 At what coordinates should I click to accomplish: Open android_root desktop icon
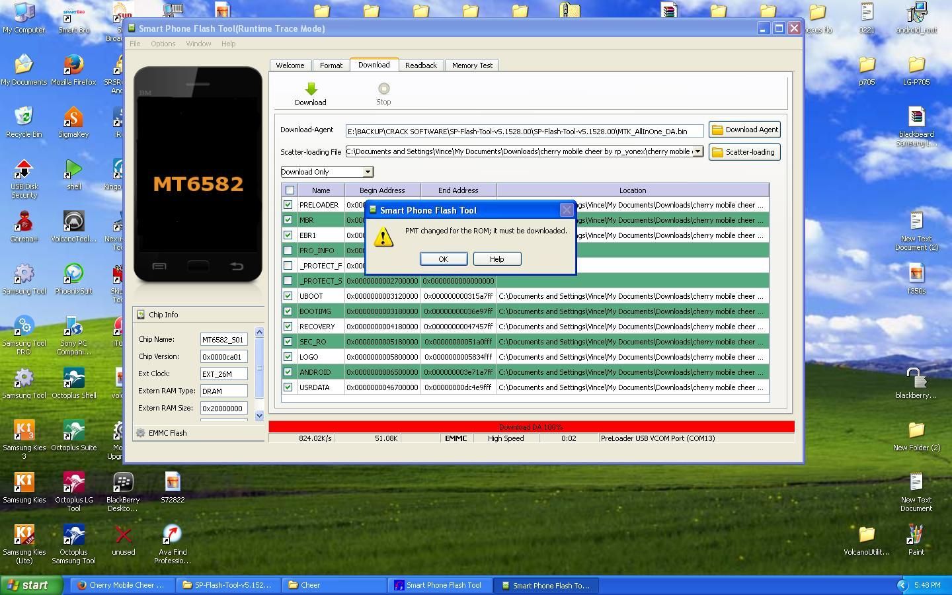pyautogui.click(x=916, y=13)
